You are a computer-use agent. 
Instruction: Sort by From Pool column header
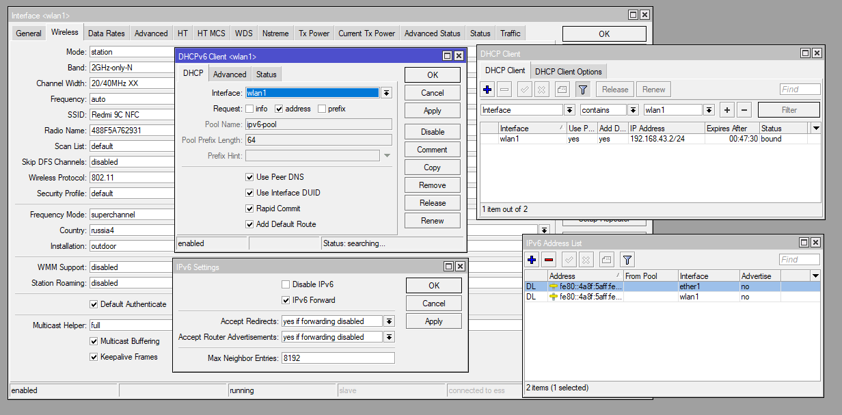(650, 276)
